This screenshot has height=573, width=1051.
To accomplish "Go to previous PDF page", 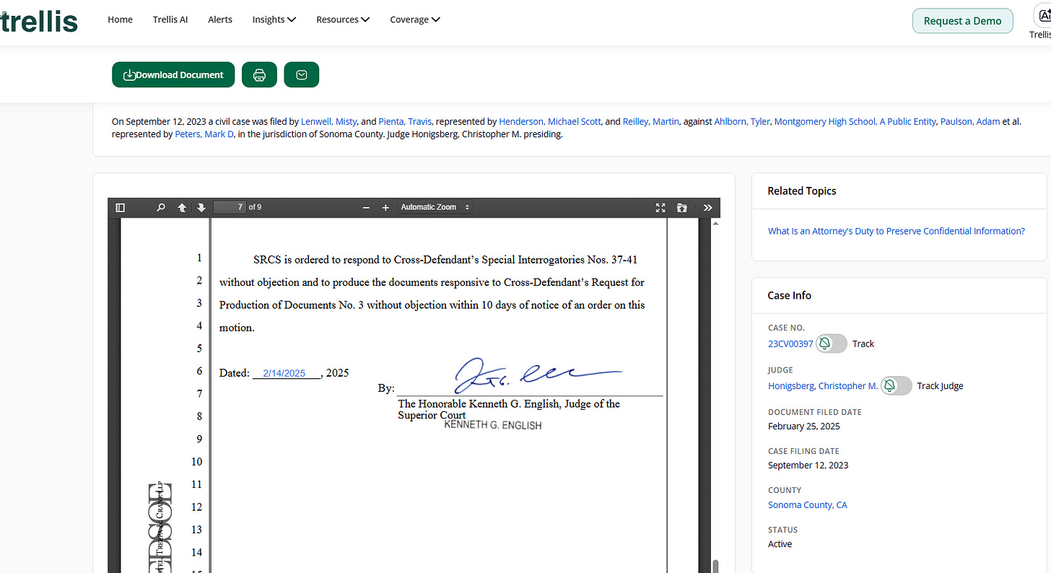I will (x=182, y=208).
